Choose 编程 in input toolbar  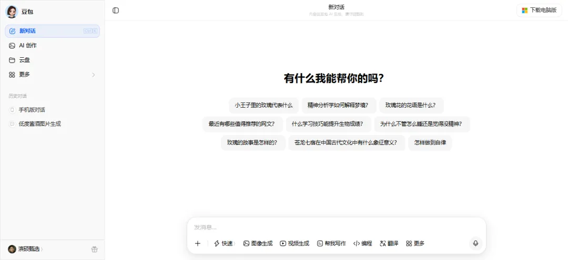(362, 243)
